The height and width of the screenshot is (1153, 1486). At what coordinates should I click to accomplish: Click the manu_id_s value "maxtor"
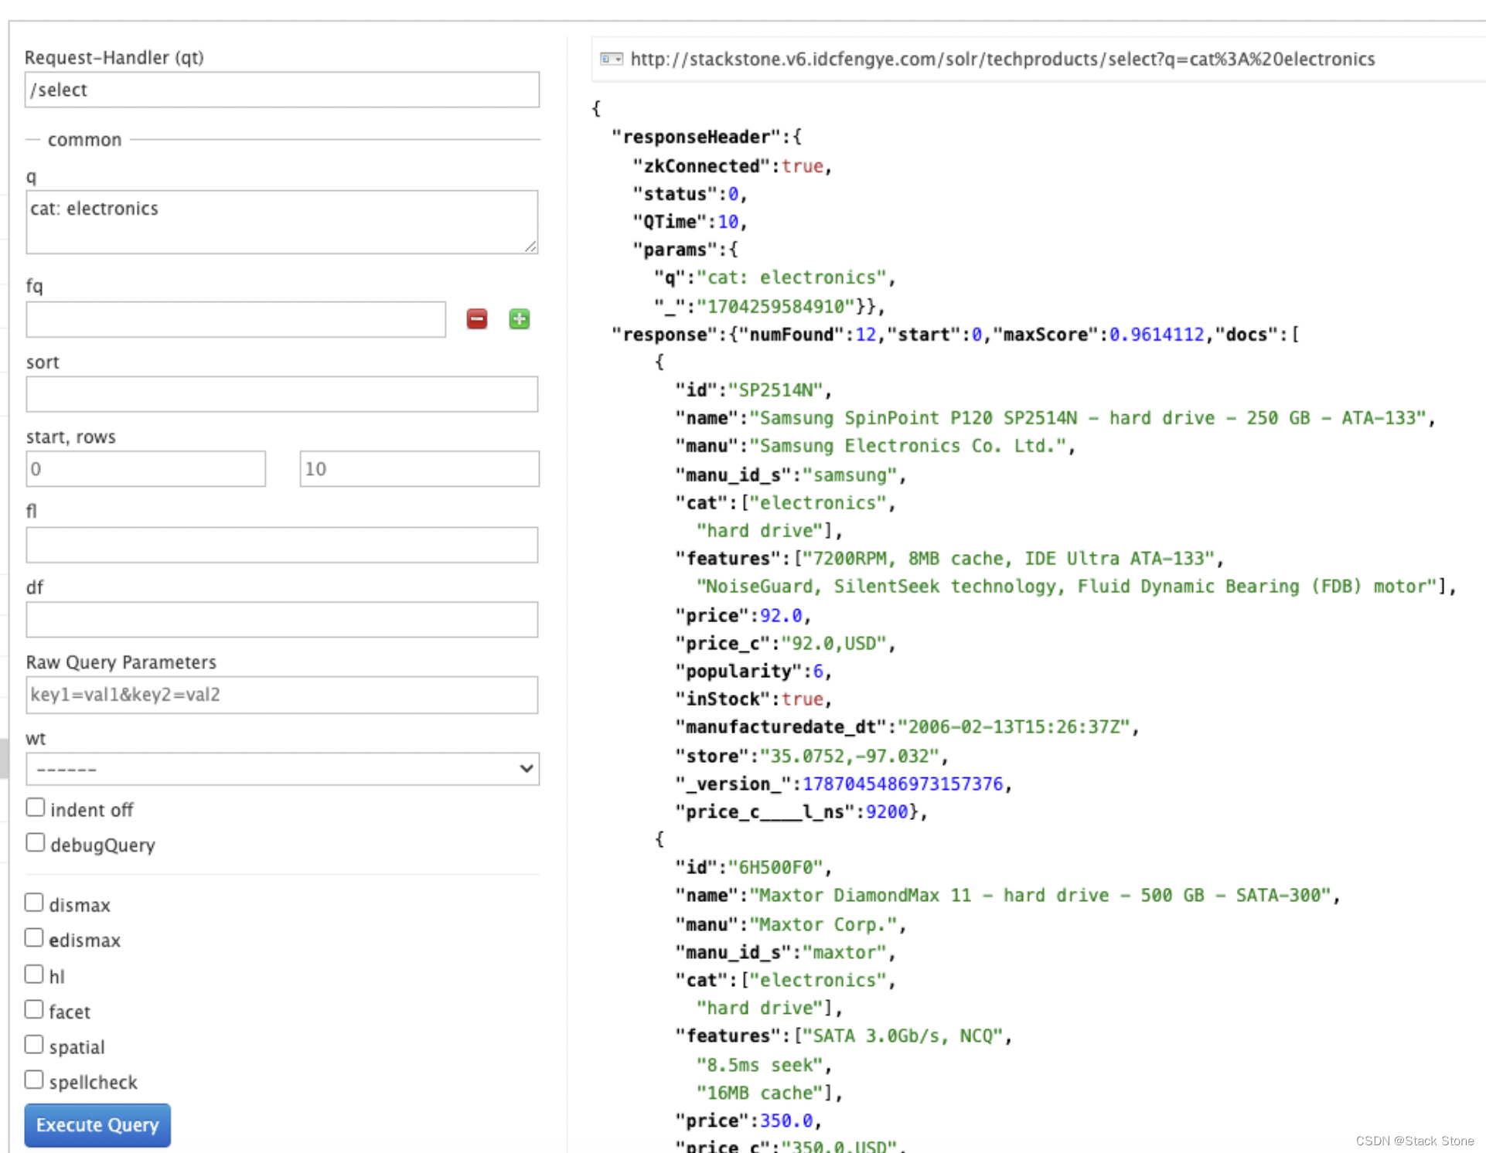pos(844,953)
